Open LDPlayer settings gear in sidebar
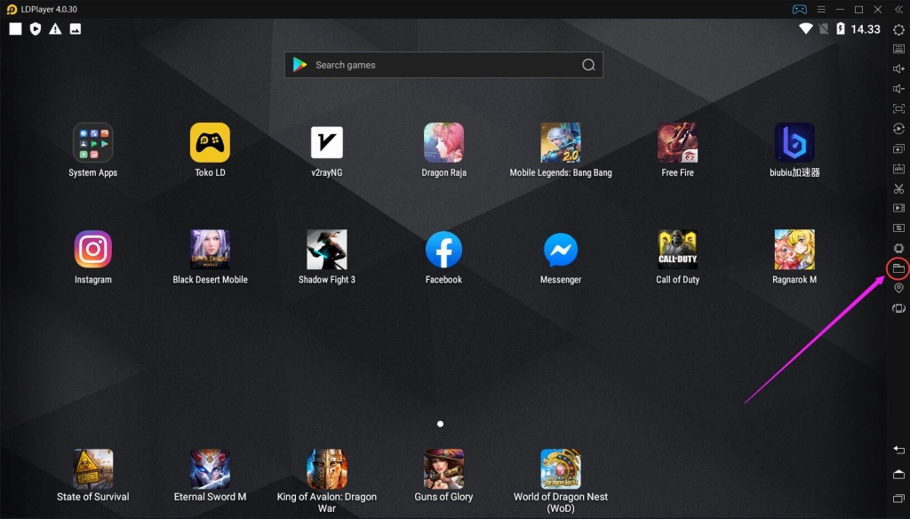 898,29
